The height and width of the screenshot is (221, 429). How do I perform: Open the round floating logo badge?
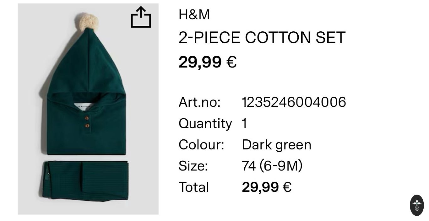417,205
